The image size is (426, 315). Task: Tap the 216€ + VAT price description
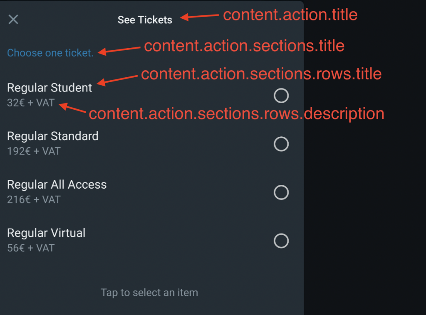click(34, 199)
